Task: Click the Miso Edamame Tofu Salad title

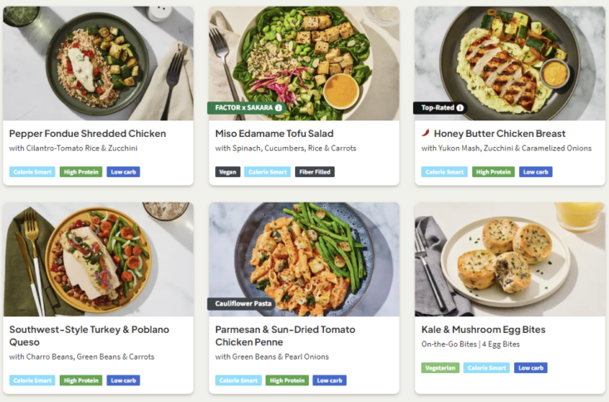Action: 274,133
